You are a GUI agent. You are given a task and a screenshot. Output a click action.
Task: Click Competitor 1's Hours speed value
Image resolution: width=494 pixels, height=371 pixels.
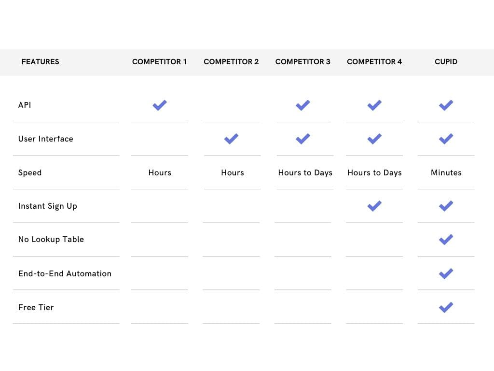[160, 172]
